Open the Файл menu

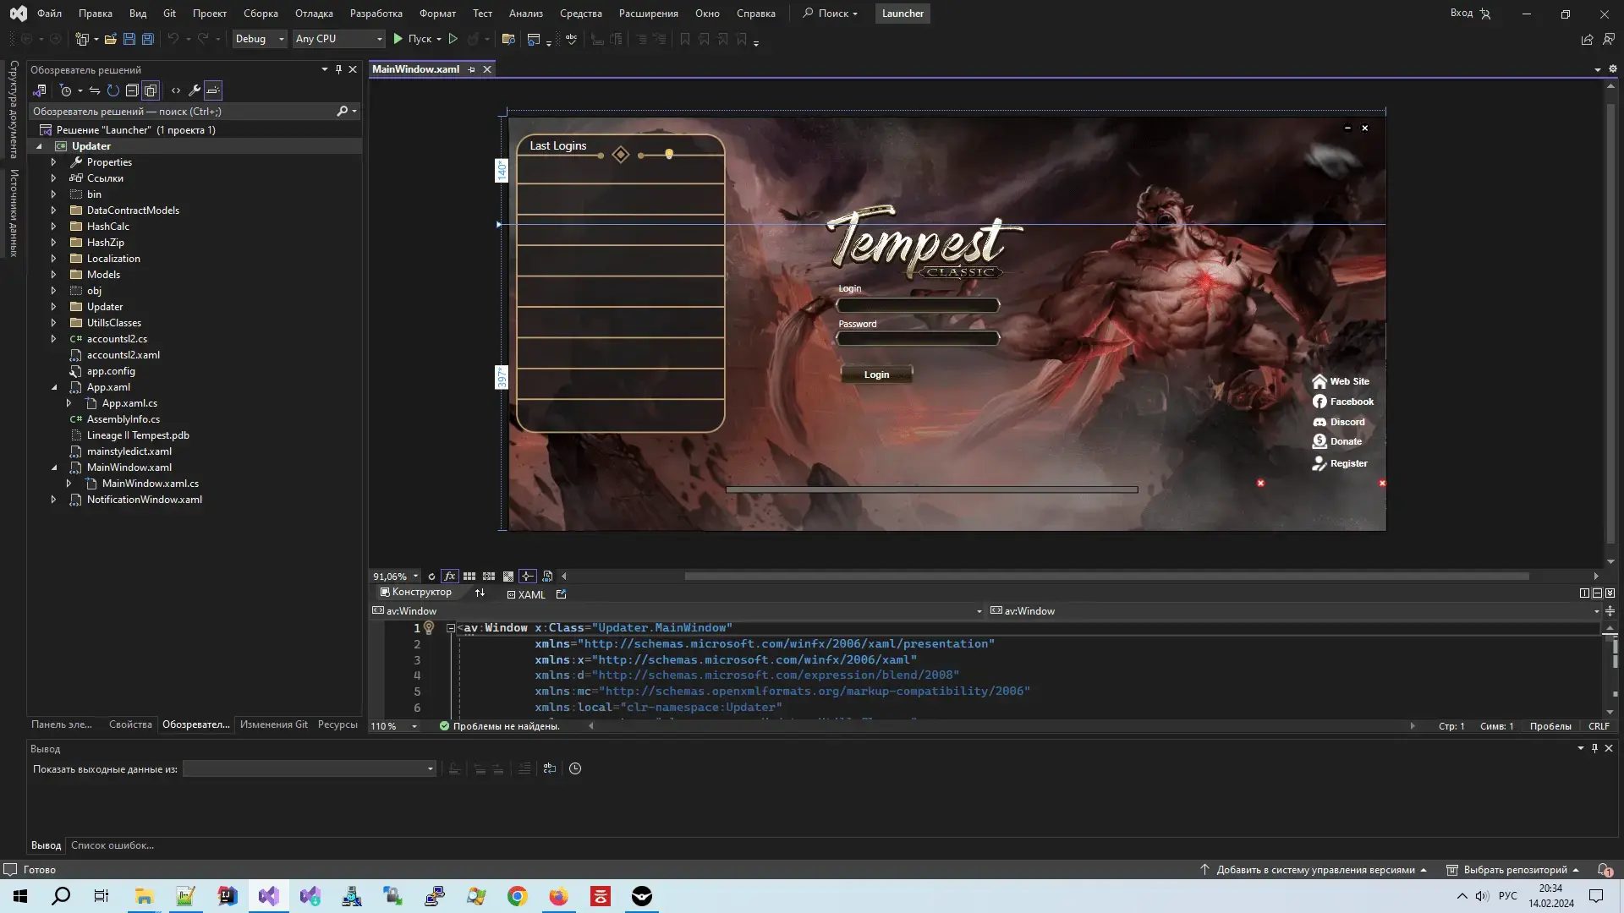tap(49, 14)
